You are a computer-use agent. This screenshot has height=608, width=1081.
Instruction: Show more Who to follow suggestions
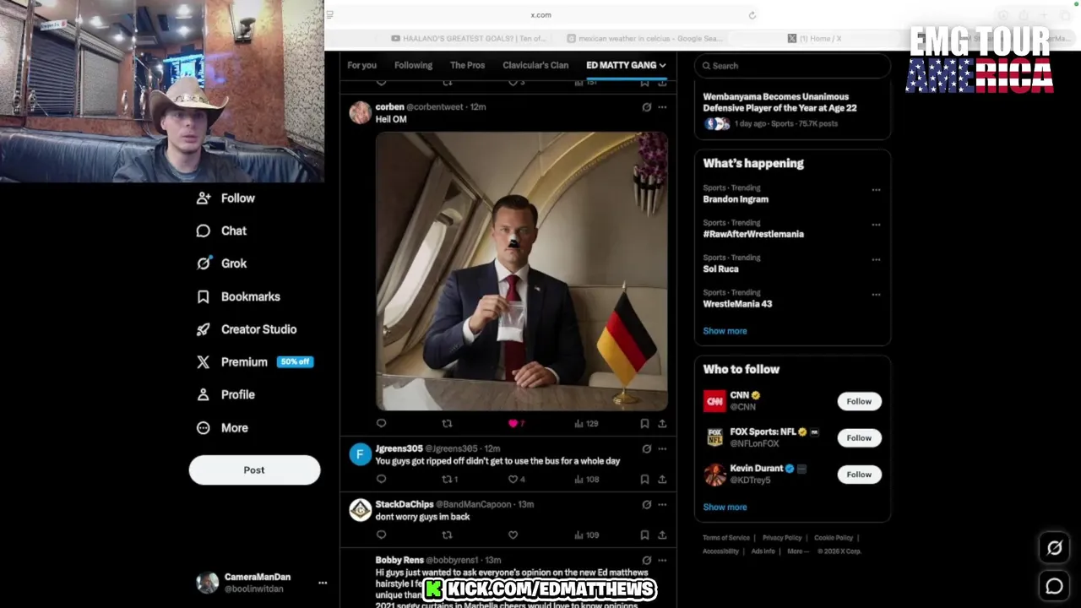(725, 507)
